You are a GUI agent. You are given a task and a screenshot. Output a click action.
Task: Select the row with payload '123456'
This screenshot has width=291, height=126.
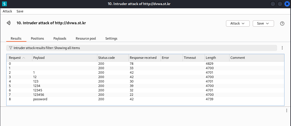click(x=145, y=95)
